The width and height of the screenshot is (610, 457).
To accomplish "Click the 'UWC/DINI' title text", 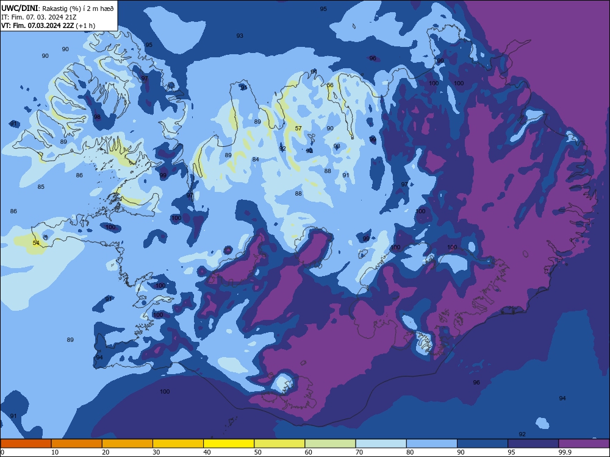I will pos(20,8).
